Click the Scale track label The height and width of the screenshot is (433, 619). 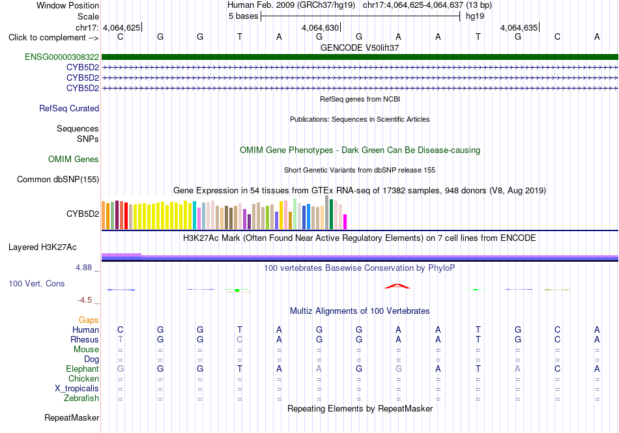88,16
